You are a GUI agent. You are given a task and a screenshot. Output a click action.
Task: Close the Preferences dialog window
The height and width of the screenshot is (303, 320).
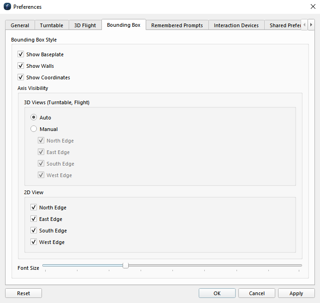click(x=313, y=7)
